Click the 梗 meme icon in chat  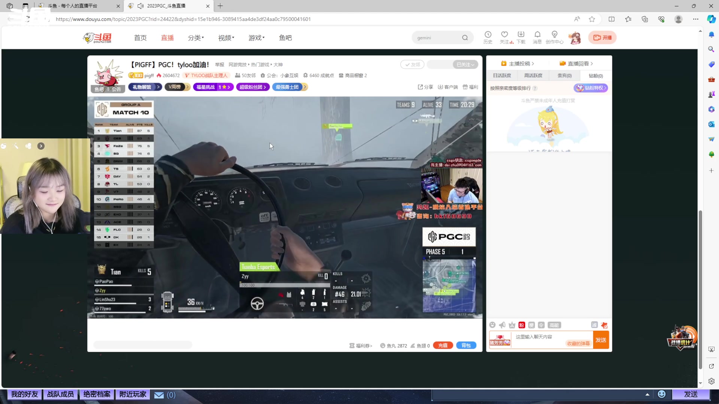[x=531, y=325]
